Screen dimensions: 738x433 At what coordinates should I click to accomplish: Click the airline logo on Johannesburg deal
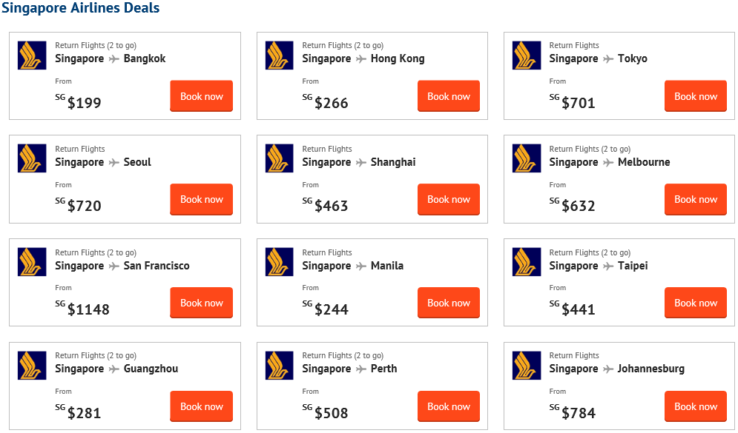pyautogui.click(x=527, y=366)
